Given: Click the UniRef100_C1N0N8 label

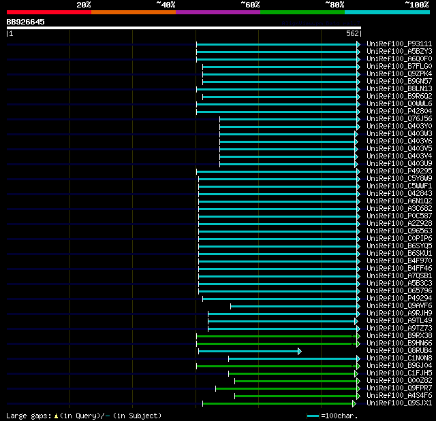Looking at the screenshot, I should pos(399,358).
